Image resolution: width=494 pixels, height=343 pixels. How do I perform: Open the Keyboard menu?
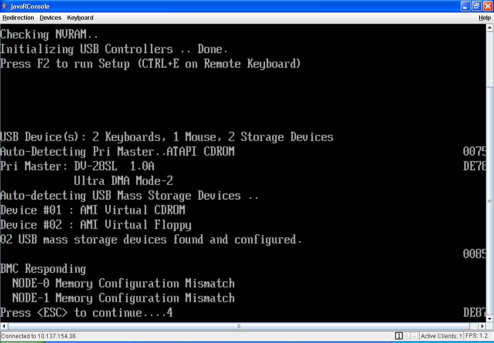coord(80,18)
